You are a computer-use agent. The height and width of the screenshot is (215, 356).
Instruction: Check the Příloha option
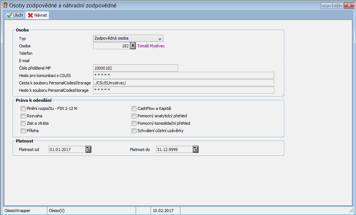(x=23, y=131)
